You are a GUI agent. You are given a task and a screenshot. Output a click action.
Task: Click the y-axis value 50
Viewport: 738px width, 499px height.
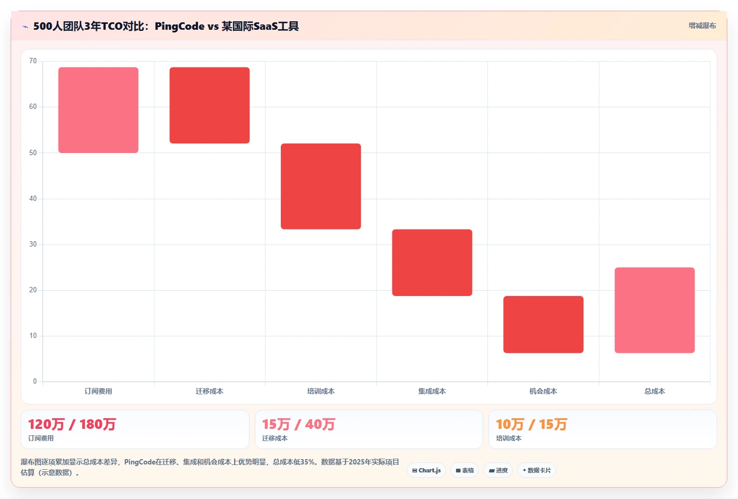33,153
